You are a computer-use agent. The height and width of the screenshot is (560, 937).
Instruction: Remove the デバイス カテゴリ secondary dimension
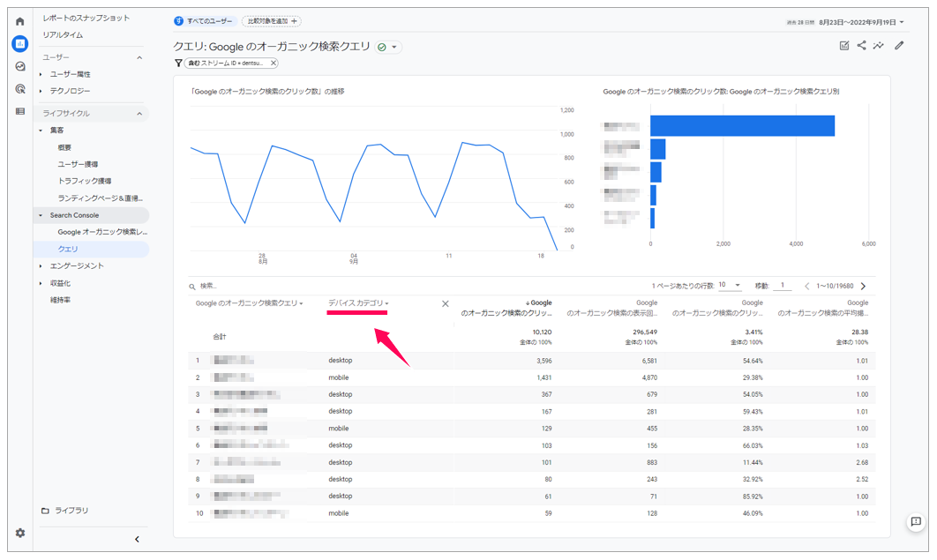tap(445, 303)
